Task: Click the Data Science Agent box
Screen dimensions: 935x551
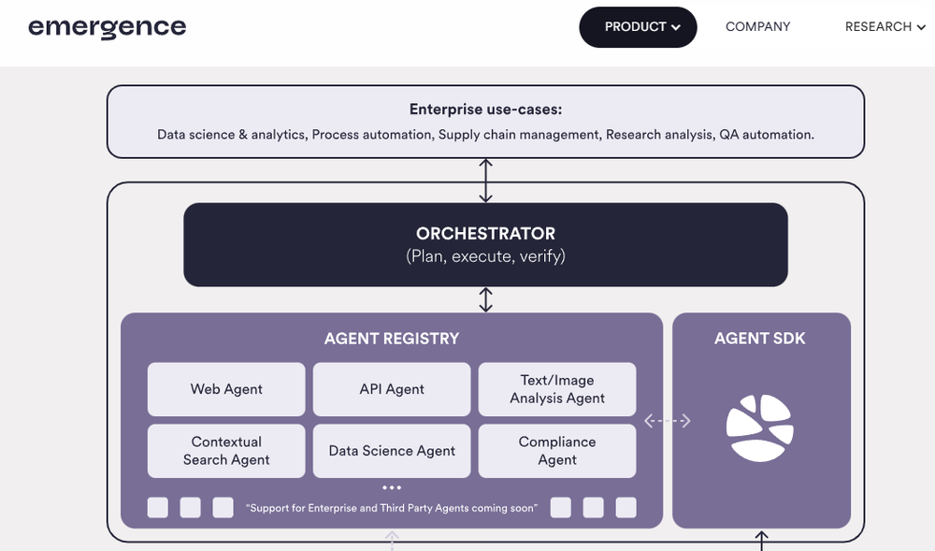Action: (x=392, y=451)
